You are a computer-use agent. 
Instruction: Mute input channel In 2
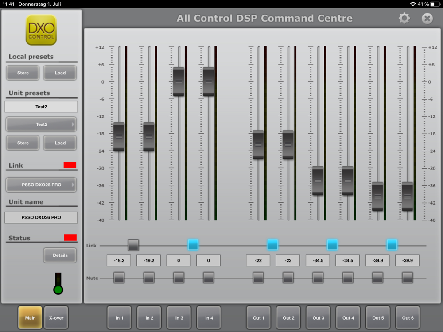point(149,278)
